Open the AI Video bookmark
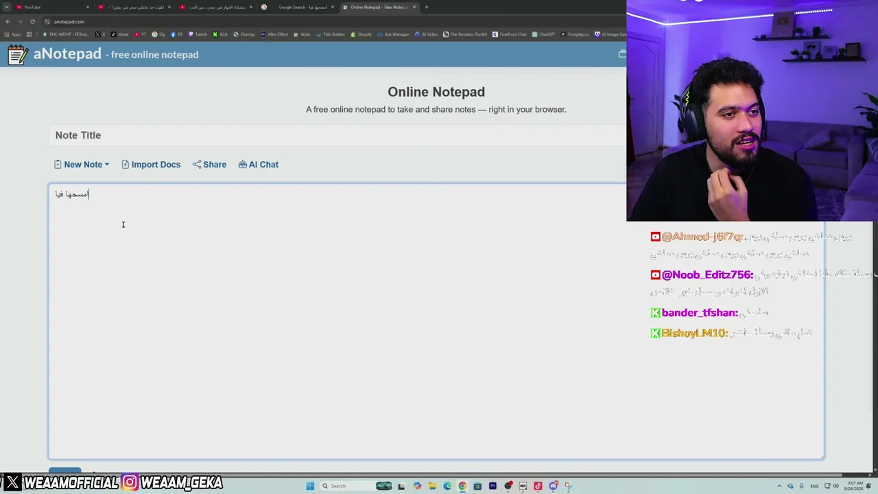The height and width of the screenshot is (494, 878). tap(426, 34)
